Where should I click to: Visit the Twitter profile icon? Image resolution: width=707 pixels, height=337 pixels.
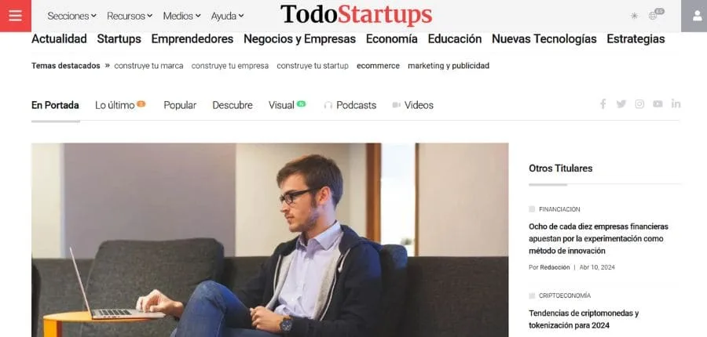point(621,104)
